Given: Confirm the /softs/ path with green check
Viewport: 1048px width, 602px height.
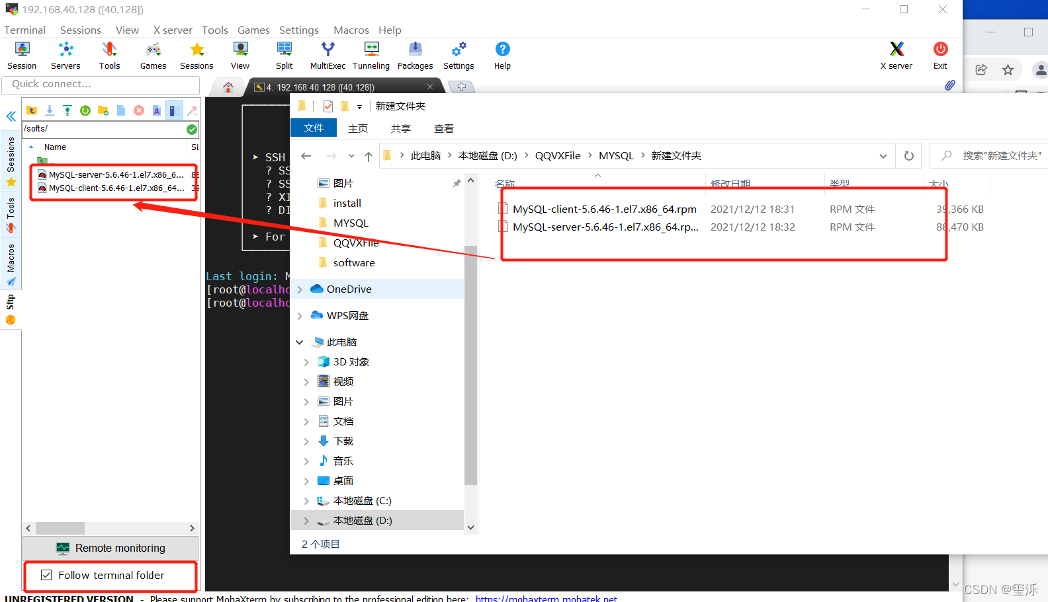Looking at the screenshot, I should (192, 129).
